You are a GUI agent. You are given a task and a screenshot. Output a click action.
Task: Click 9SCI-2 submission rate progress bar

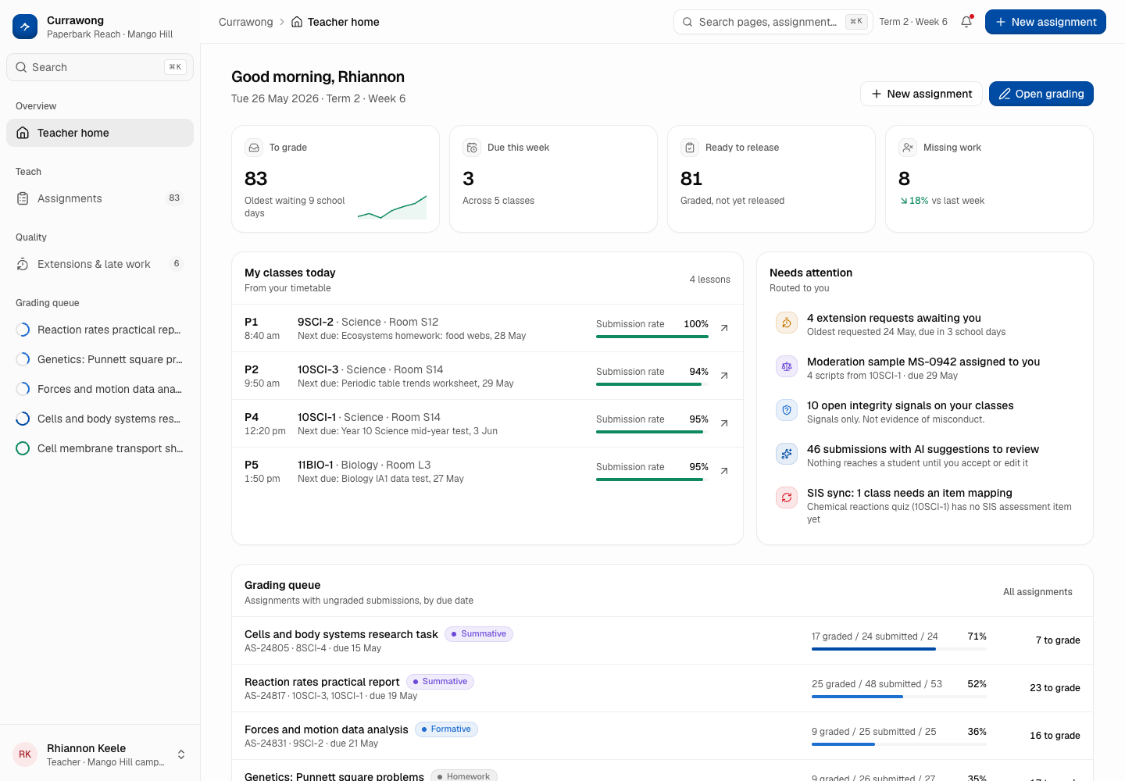pyautogui.click(x=652, y=337)
